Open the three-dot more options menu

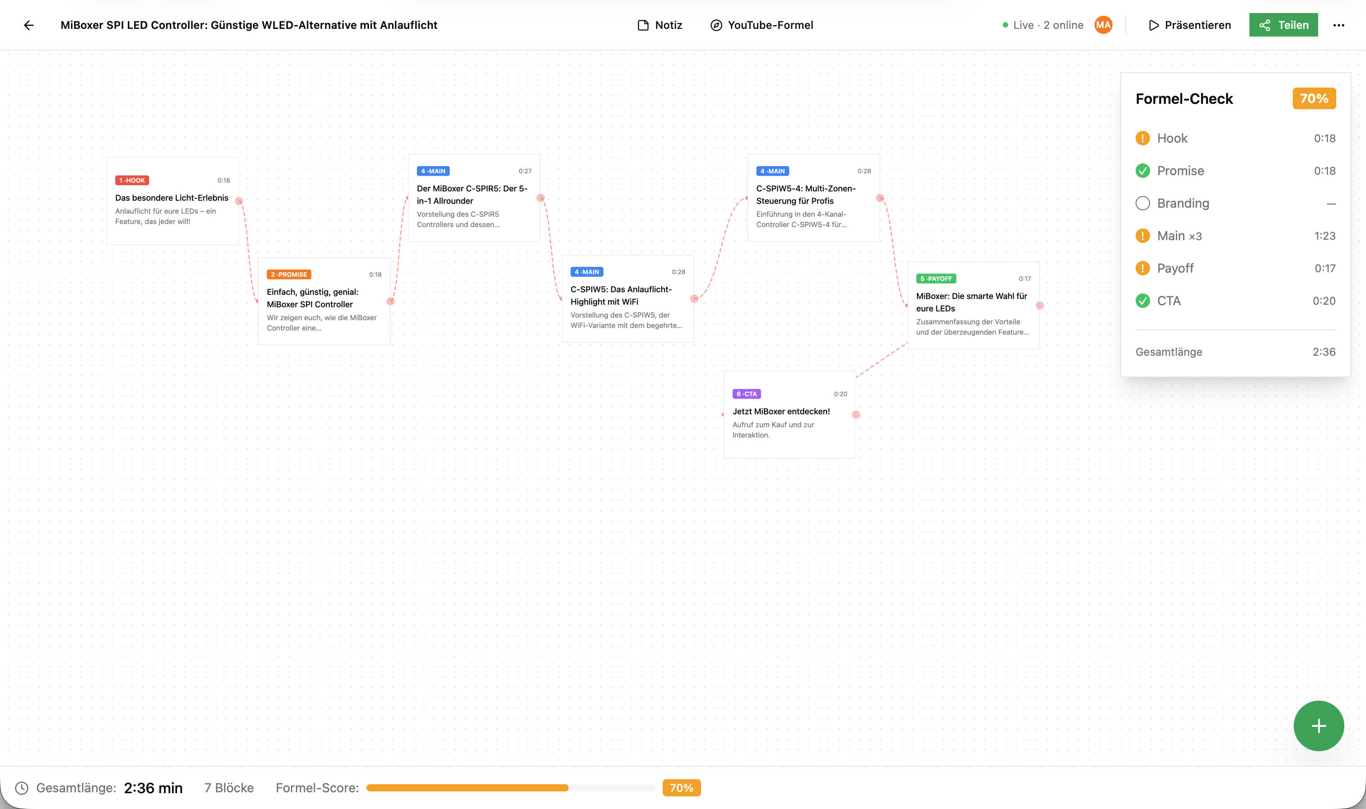click(1339, 25)
